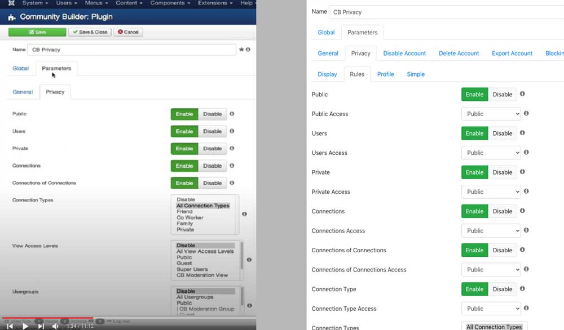Viewport: 564px width, 330px height.
Task: Open the Connections Access dropdown
Action: point(491,231)
